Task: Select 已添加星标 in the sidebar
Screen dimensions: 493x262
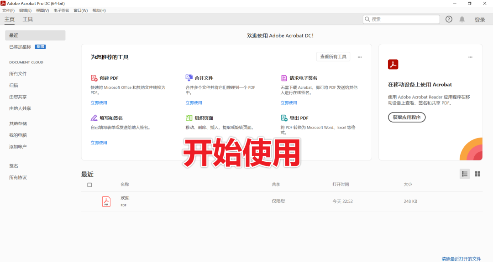Action: coord(20,47)
